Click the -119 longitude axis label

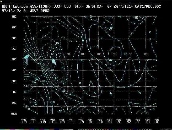(x=23, y=122)
